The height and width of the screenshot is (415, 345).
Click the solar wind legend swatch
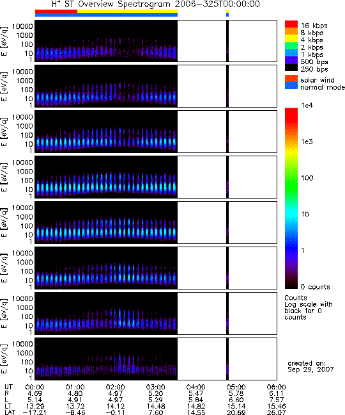pyautogui.click(x=291, y=79)
